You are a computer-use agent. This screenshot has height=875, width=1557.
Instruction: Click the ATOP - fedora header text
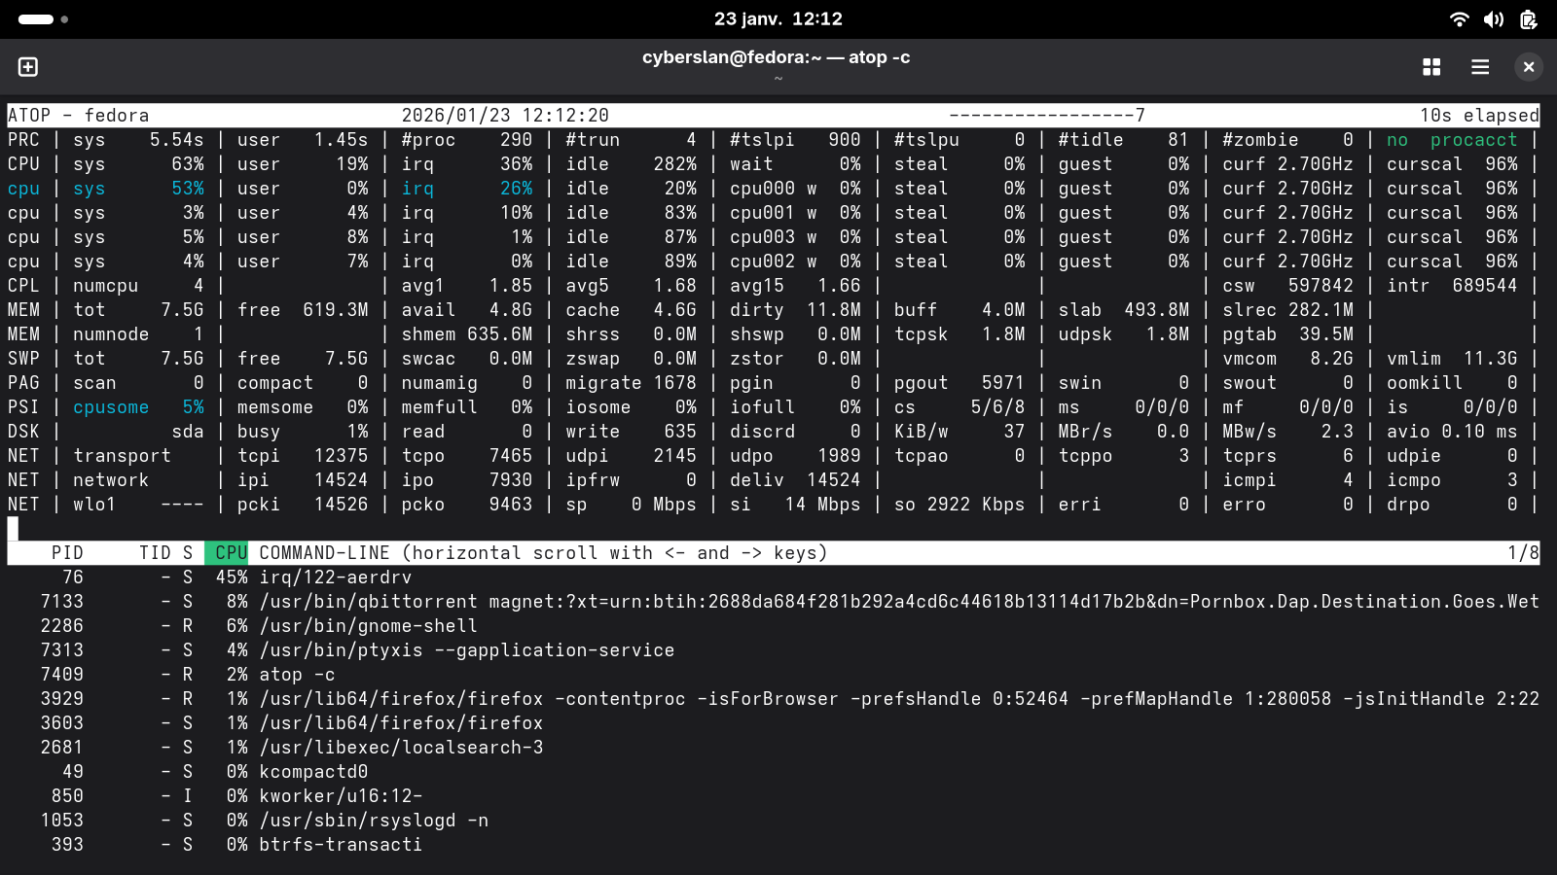(78, 116)
